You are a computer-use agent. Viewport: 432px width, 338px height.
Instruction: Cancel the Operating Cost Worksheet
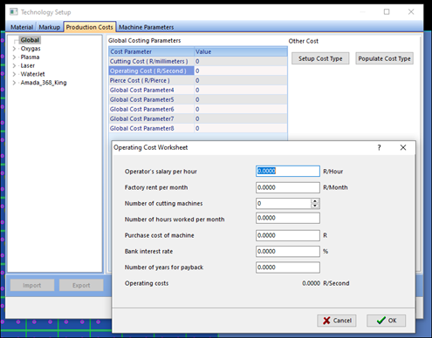tap(337, 321)
